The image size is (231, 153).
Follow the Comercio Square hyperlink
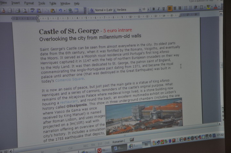(x=70, y=79)
